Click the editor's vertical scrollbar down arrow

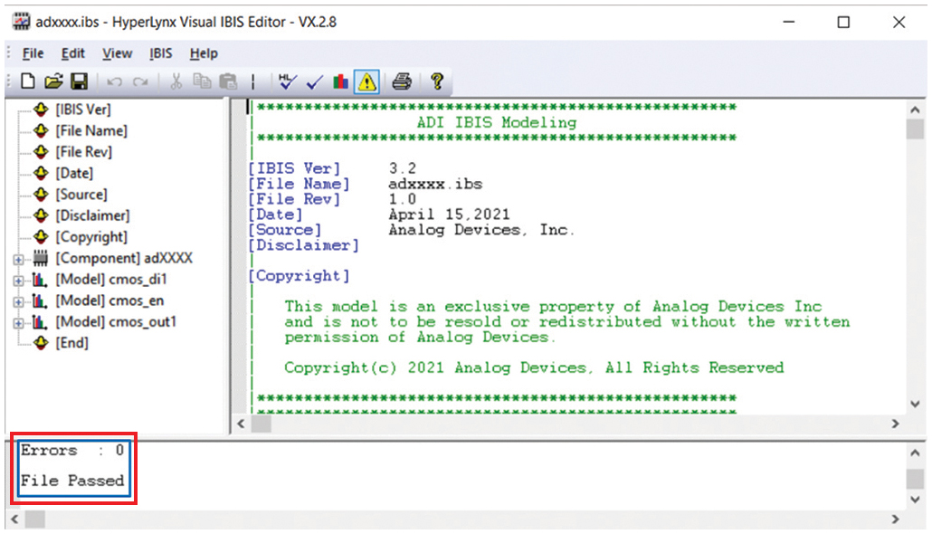point(915,404)
